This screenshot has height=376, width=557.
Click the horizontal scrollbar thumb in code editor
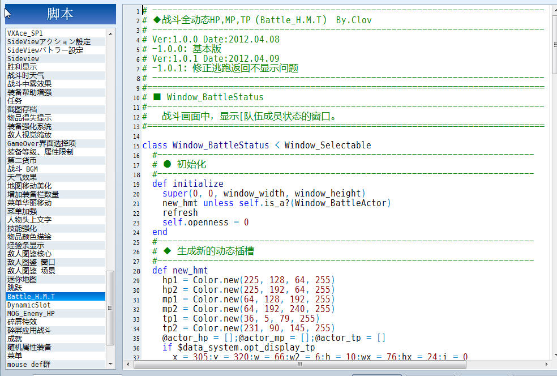(300, 364)
